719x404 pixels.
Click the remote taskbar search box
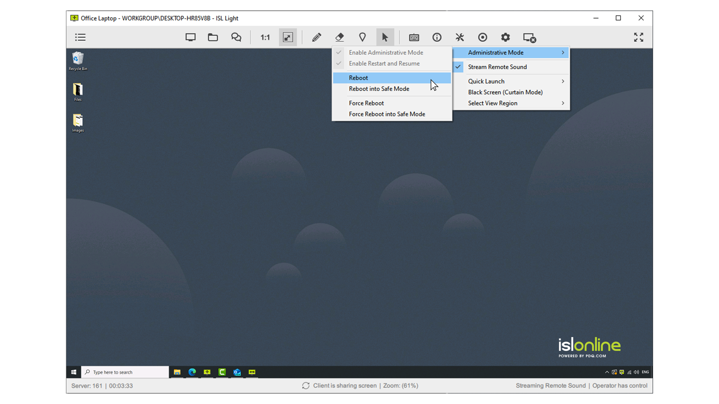click(125, 372)
